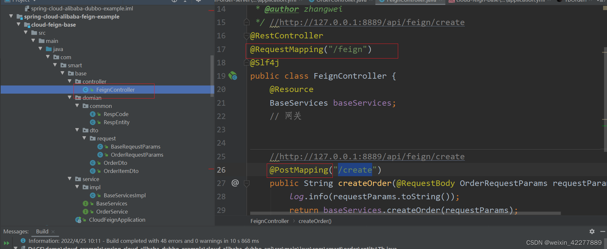The image size is (607, 249).
Task: Open the URL link in the line 25 comment
Action: pyautogui.click(x=372, y=157)
